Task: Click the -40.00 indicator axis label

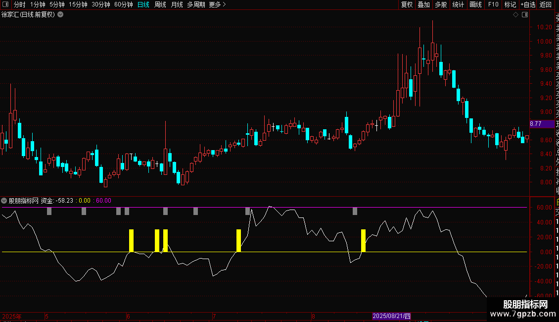Action: tap(543, 281)
